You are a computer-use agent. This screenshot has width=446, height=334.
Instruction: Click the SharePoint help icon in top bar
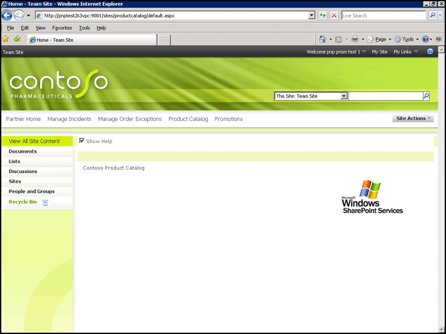tap(430, 52)
